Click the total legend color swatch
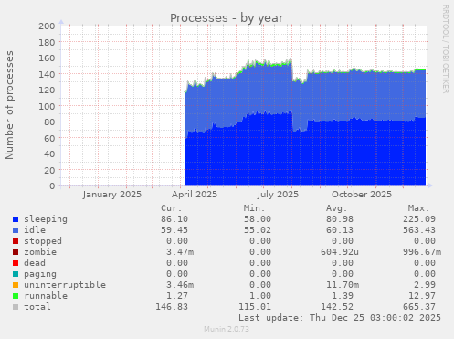The image size is (454, 339). coord(16,307)
